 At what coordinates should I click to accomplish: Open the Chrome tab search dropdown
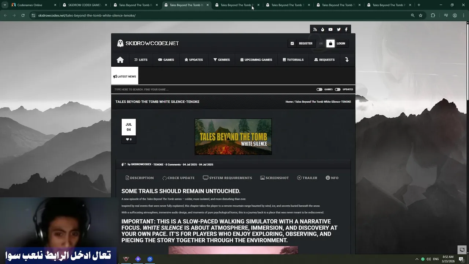[5, 5]
